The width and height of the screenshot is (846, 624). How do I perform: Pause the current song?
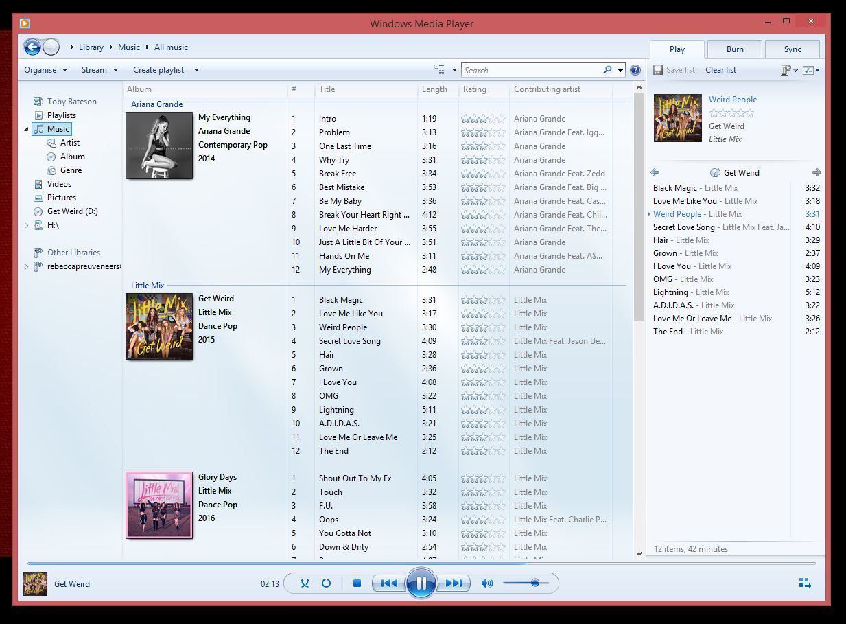[421, 583]
